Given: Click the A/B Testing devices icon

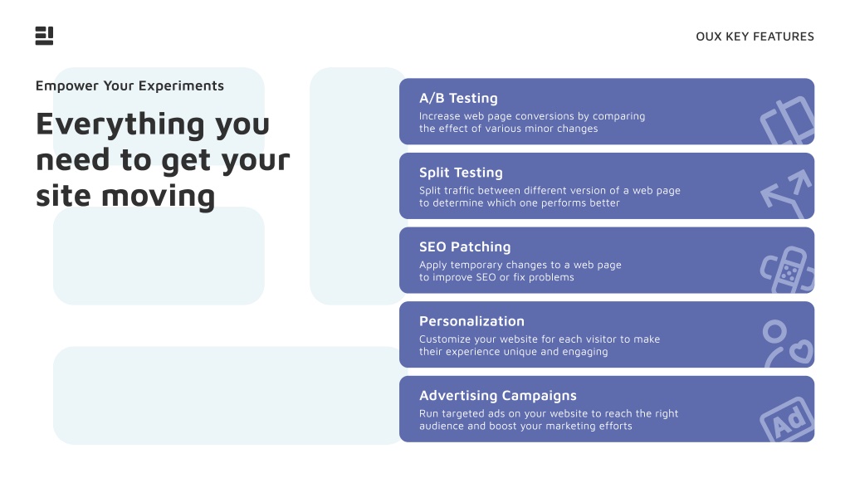Looking at the screenshot, I should click(x=787, y=120).
